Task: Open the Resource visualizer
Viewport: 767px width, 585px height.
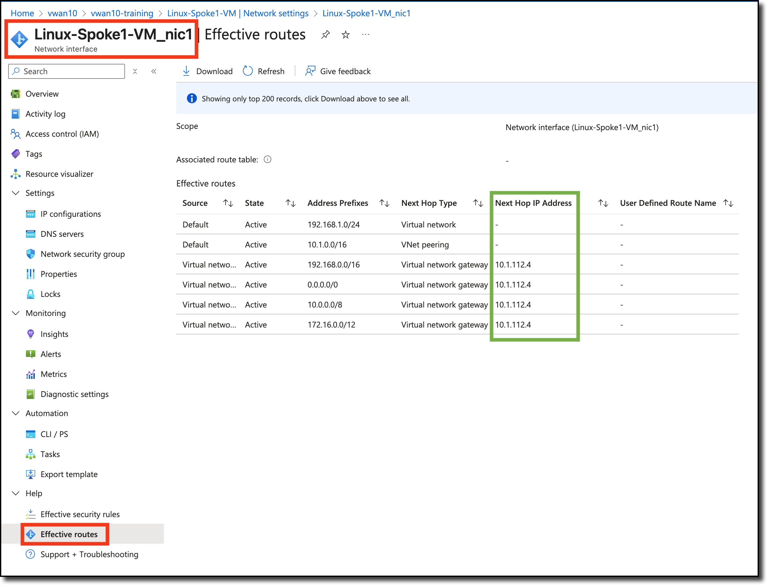Action: (x=59, y=174)
